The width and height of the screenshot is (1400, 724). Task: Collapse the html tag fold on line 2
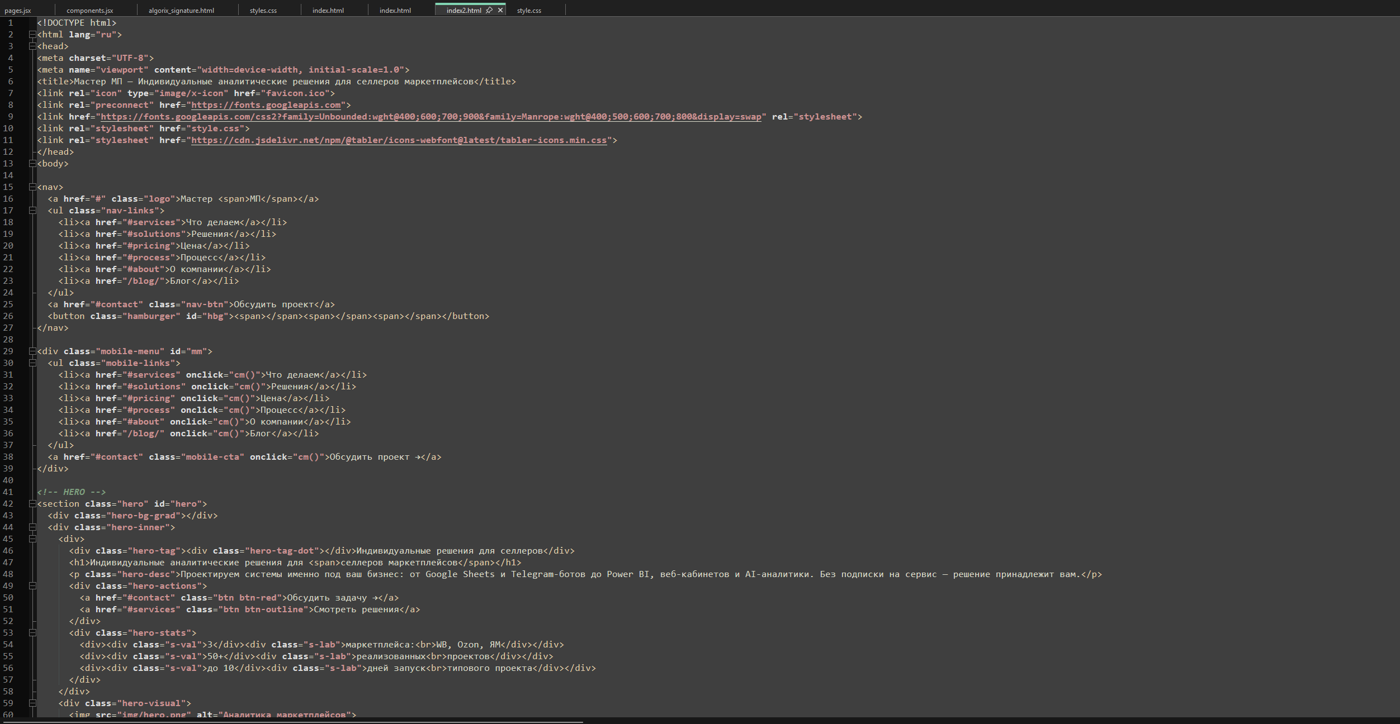pyautogui.click(x=32, y=35)
